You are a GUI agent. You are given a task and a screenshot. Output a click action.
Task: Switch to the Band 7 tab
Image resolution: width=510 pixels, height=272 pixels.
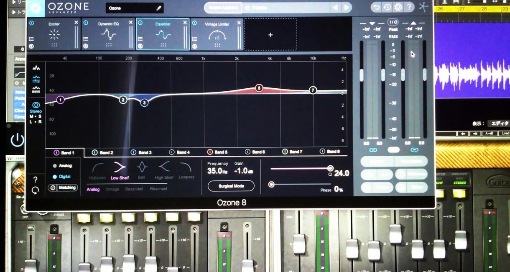pyautogui.click(x=292, y=152)
